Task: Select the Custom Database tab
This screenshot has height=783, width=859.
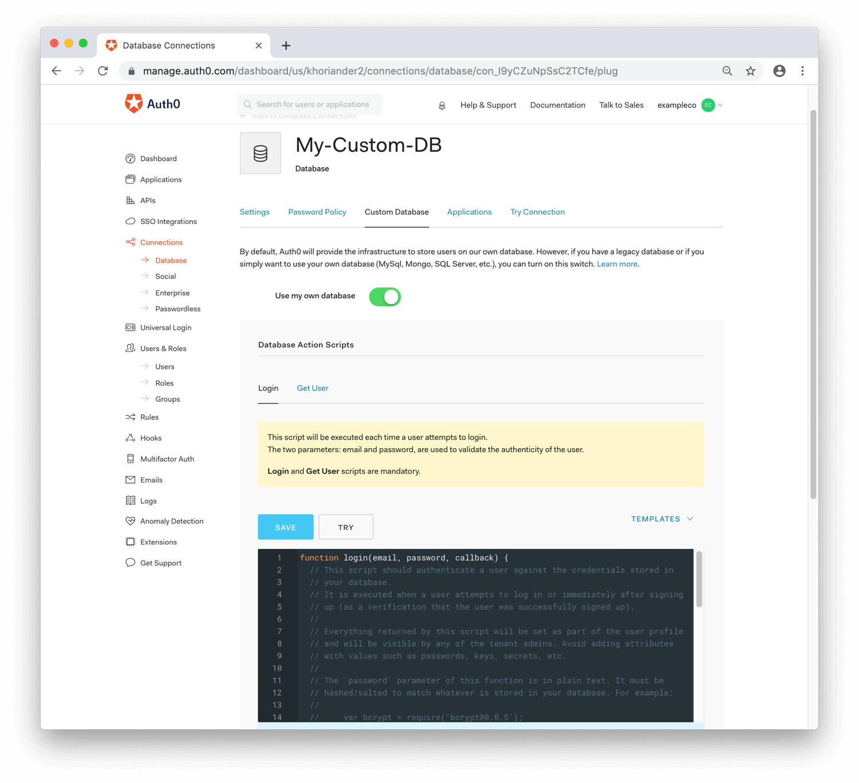Action: tap(397, 212)
